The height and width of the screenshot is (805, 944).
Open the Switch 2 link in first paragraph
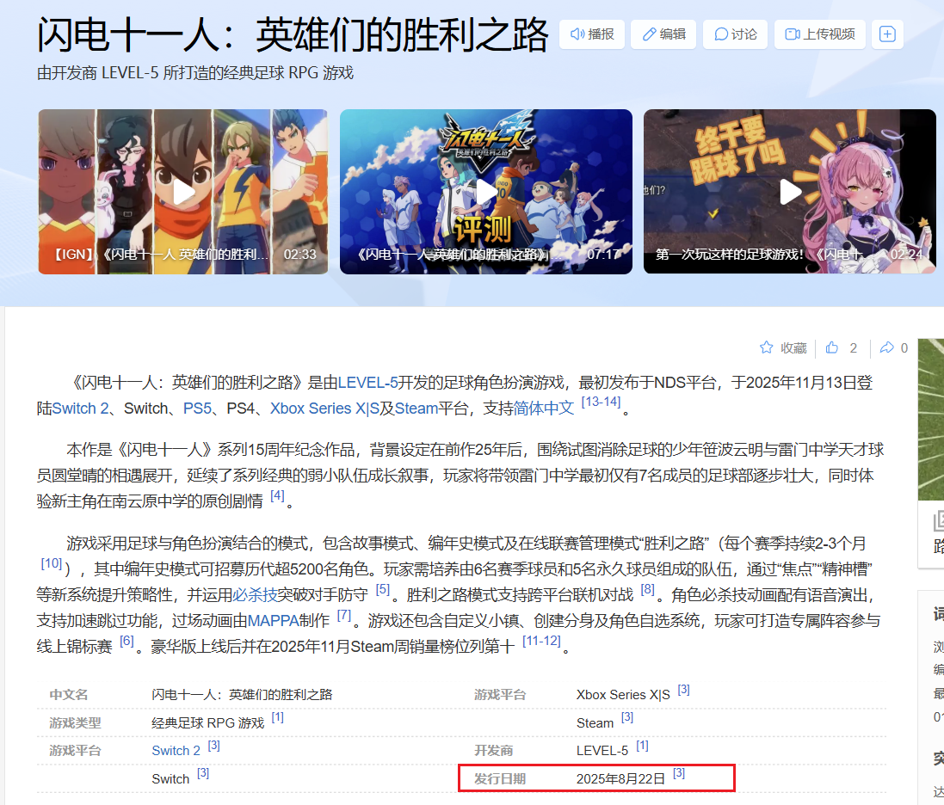(81, 409)
